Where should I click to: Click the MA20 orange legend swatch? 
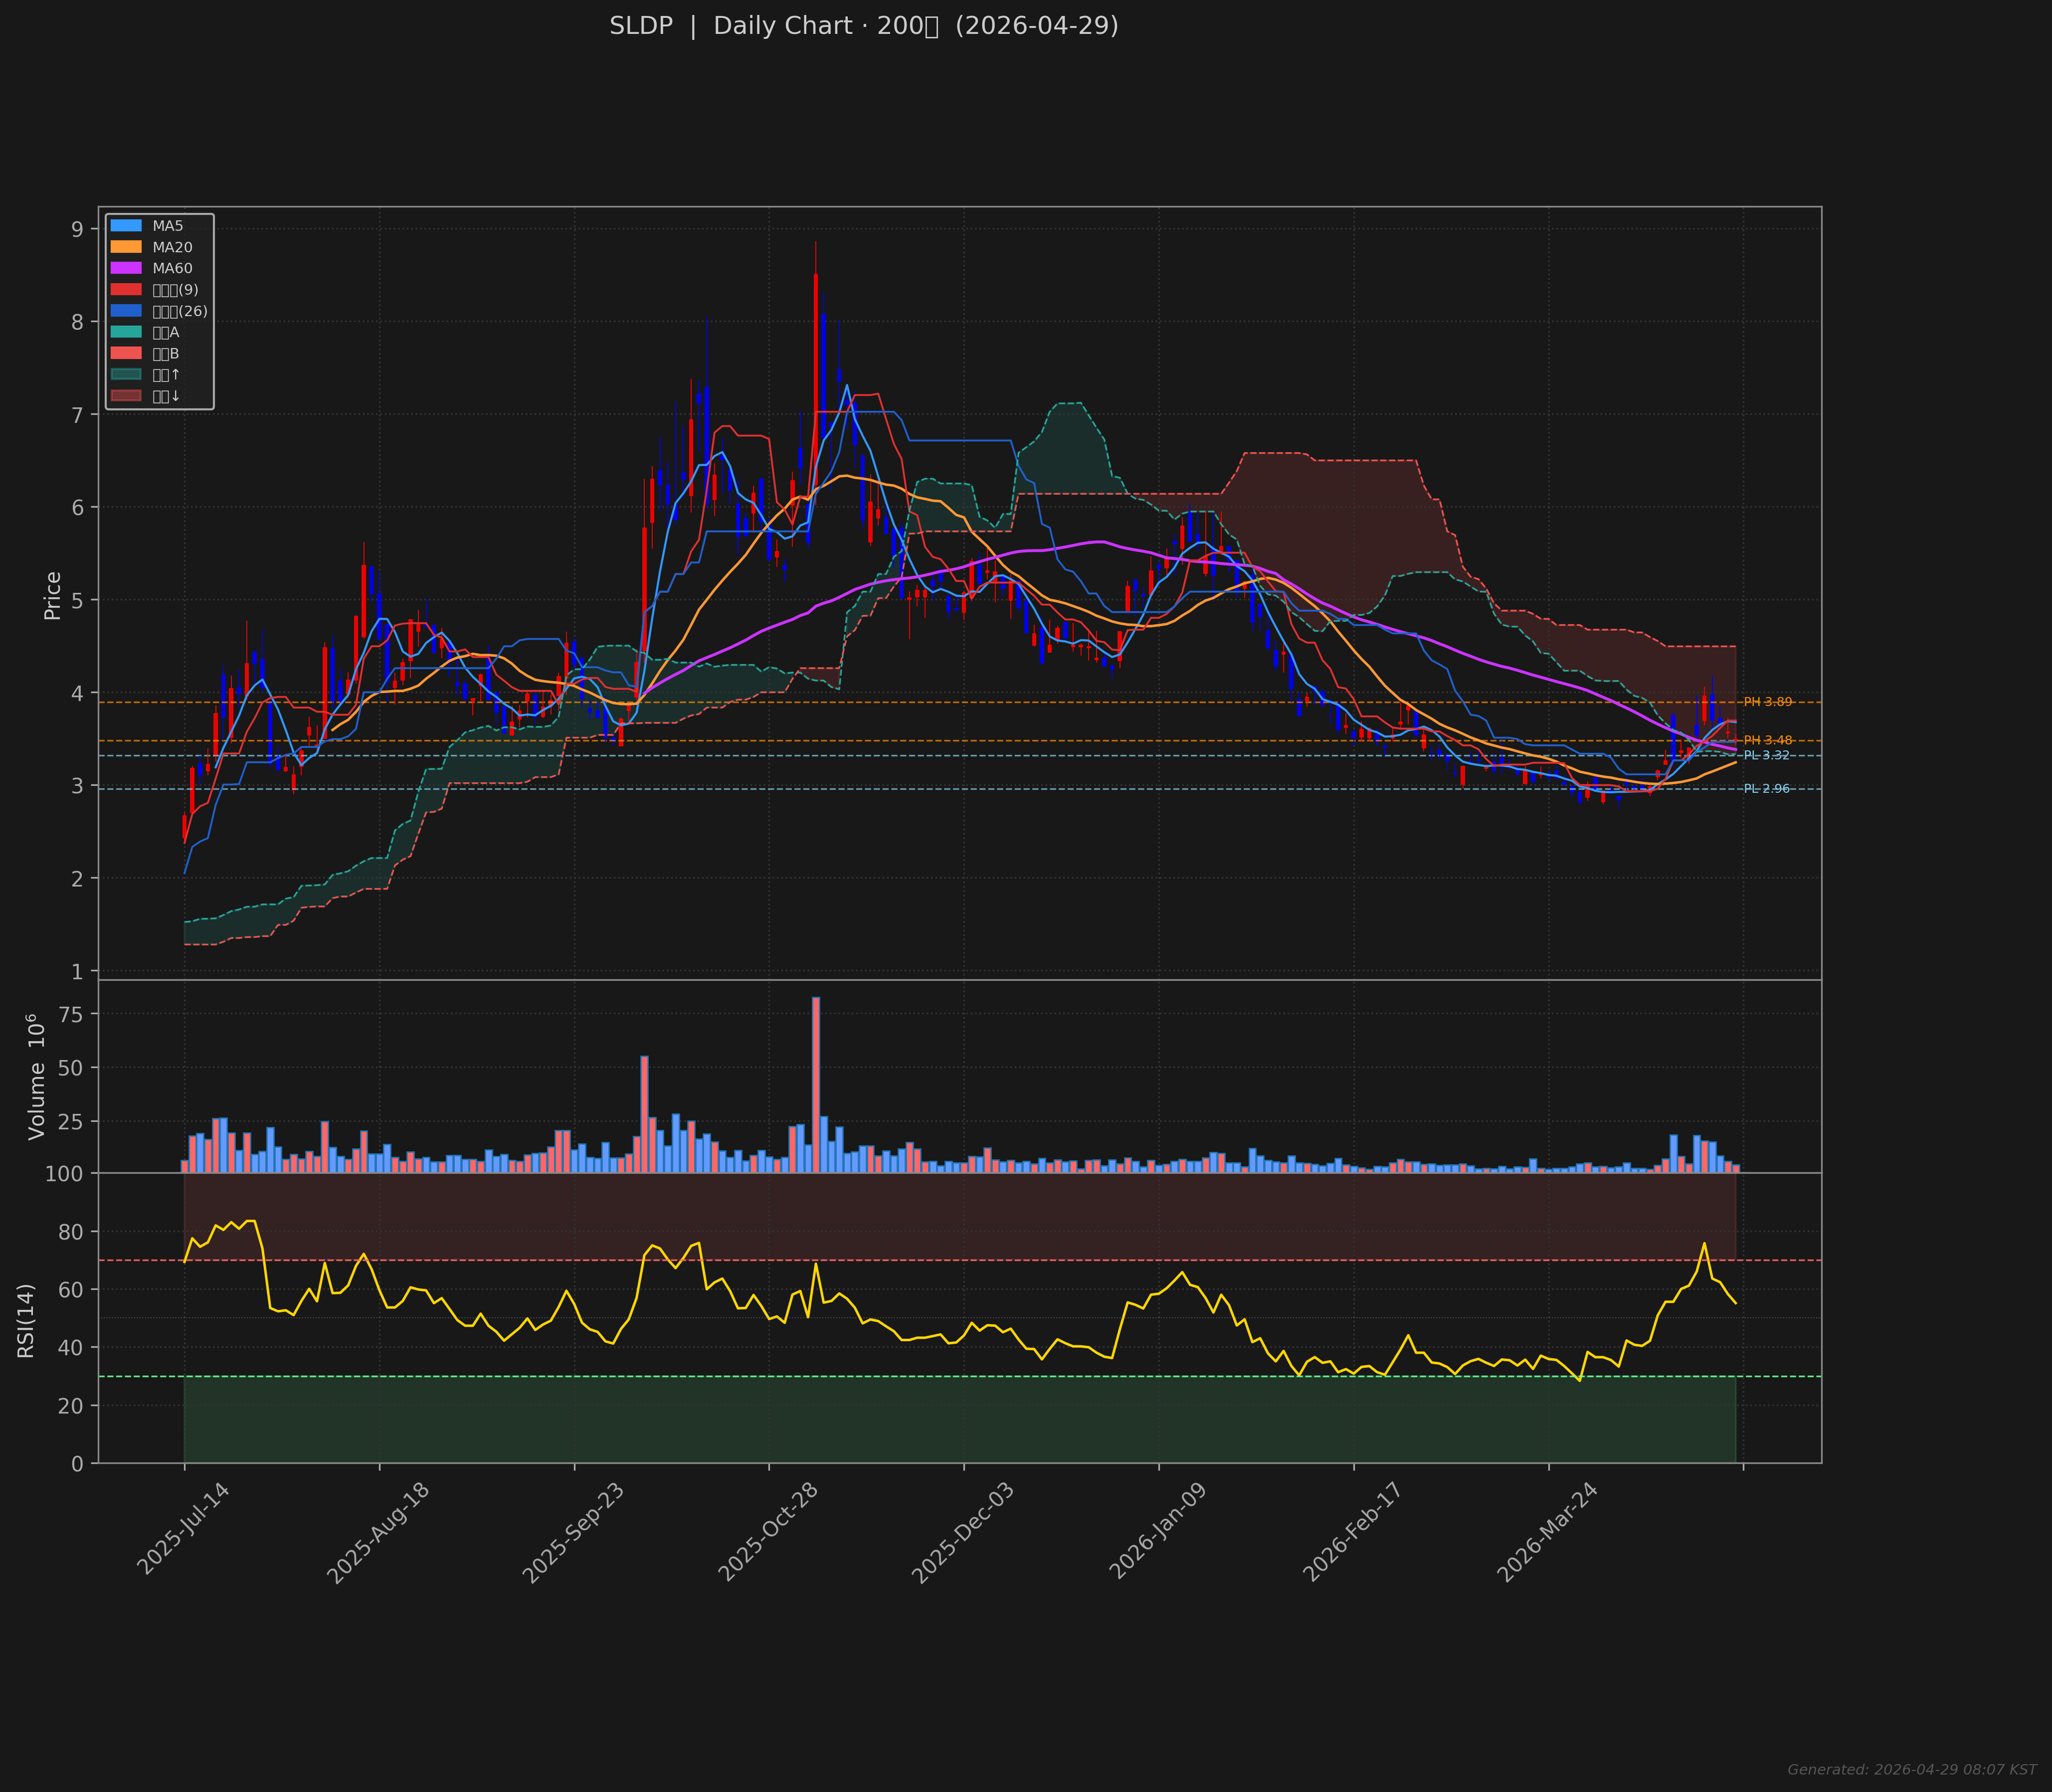pyautogui.click(x=126, y=247)
